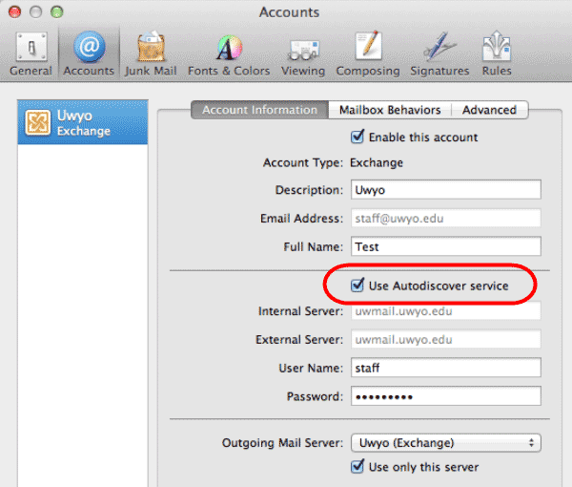
Task: Select the Accounts toolbar icon
Action: pyautogui.click(x=89, y=54)
